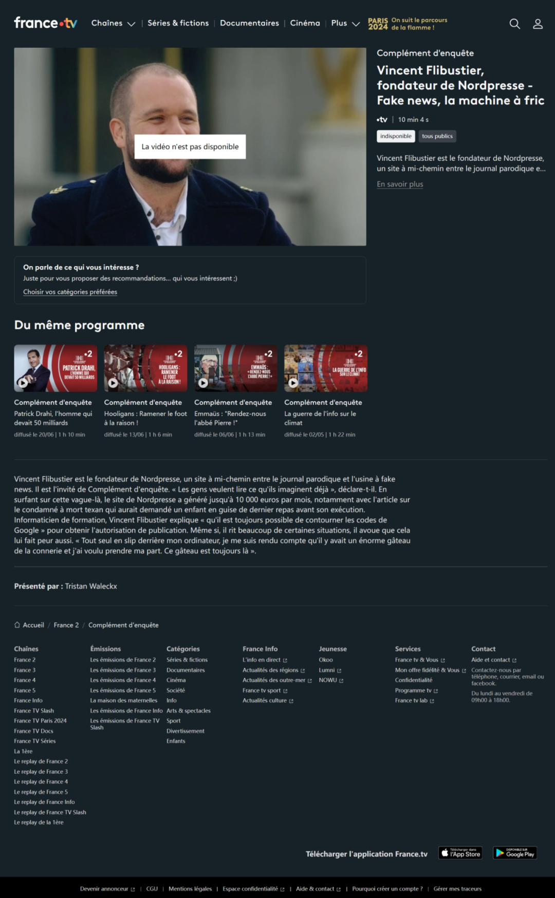The width and height of the screenshot is (555, 898).
Task: Click the App Store download badge
Action: 460,853
